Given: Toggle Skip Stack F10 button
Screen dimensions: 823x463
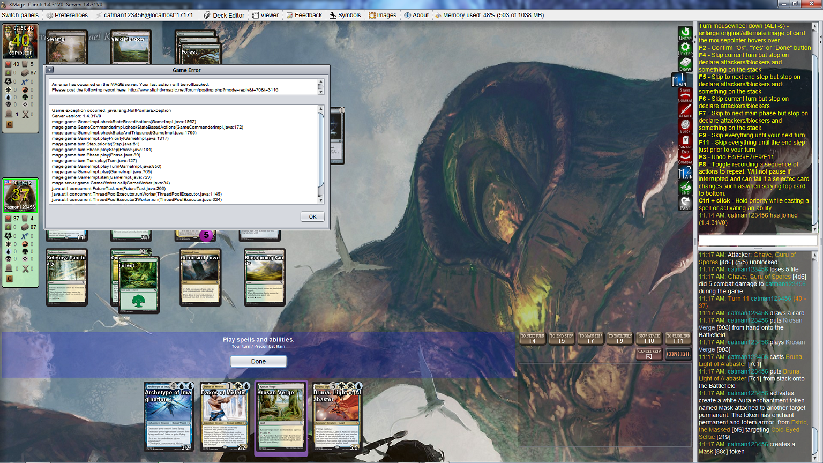Looking at the screenshot, I should (649, 339).
